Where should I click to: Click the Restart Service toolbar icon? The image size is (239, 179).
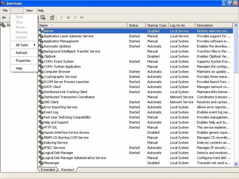coord(82,18)
